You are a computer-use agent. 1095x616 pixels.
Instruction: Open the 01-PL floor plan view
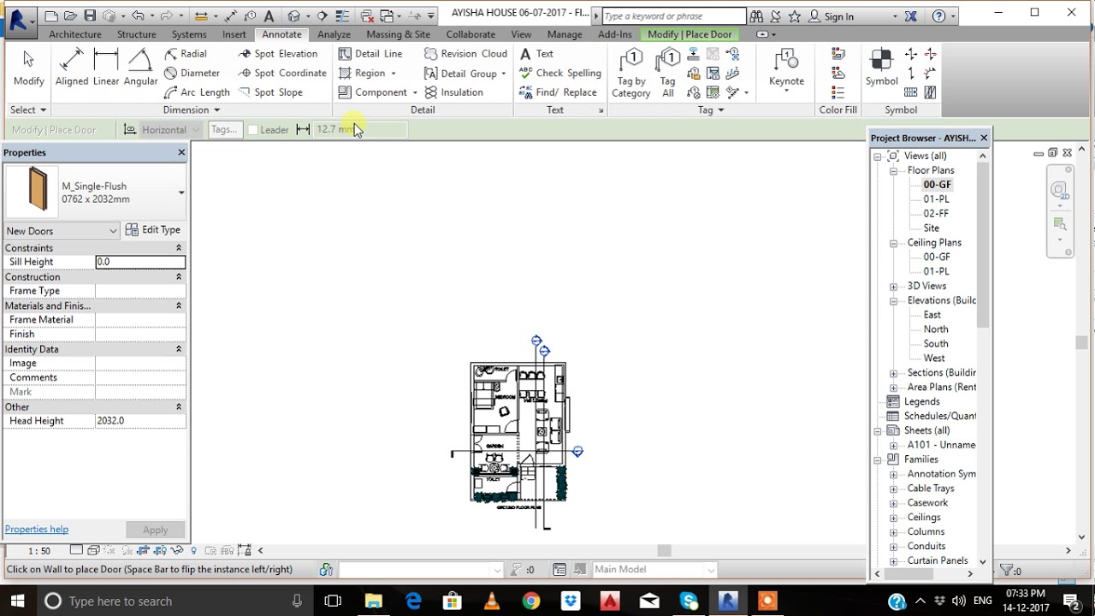tap(936, 199)
